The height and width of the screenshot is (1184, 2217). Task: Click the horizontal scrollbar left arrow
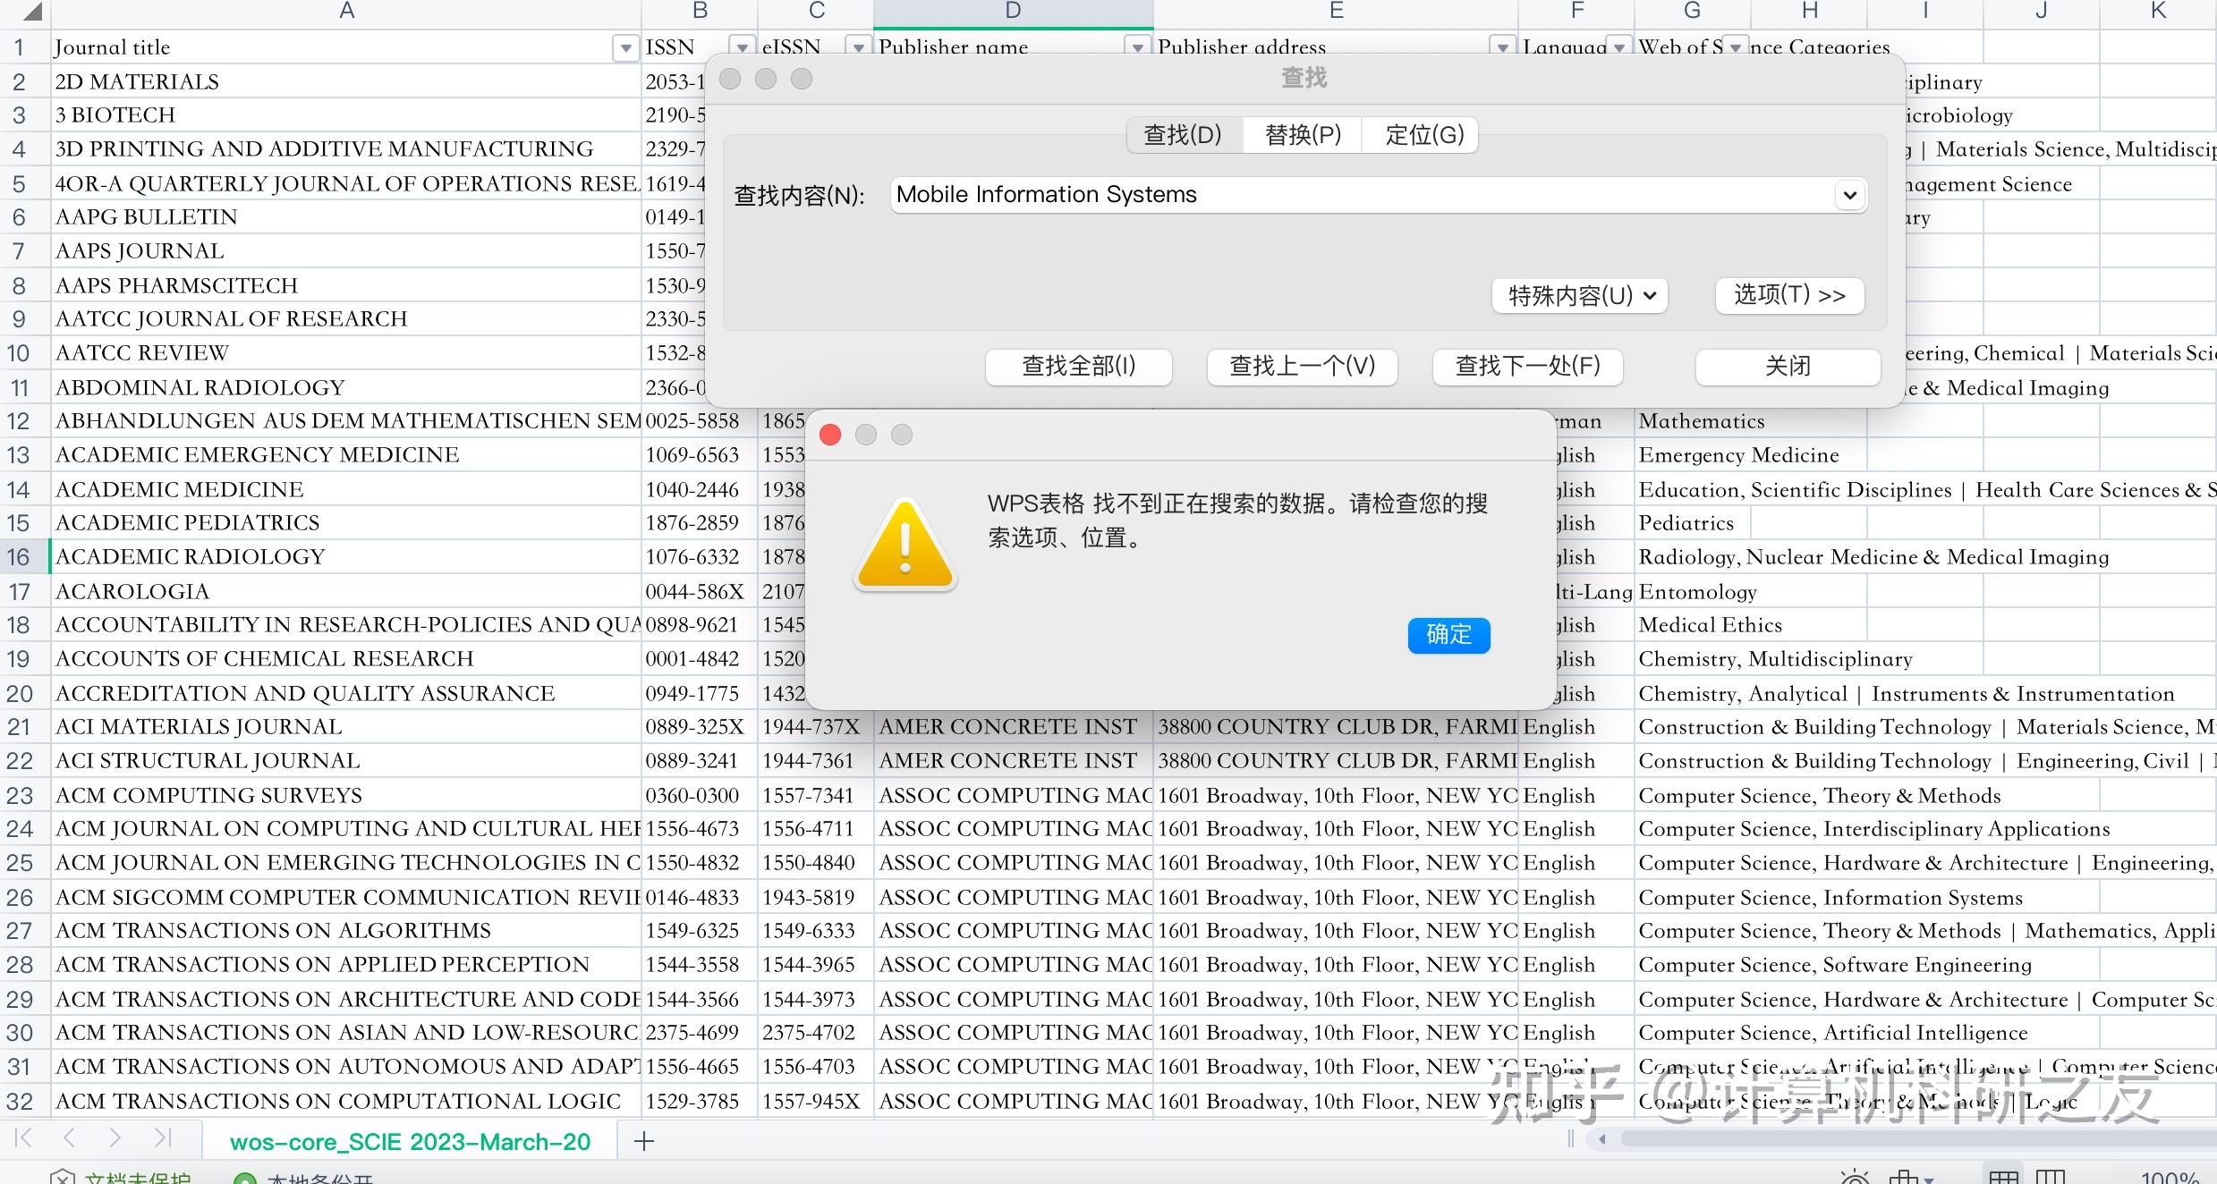pos(1602,1139)
